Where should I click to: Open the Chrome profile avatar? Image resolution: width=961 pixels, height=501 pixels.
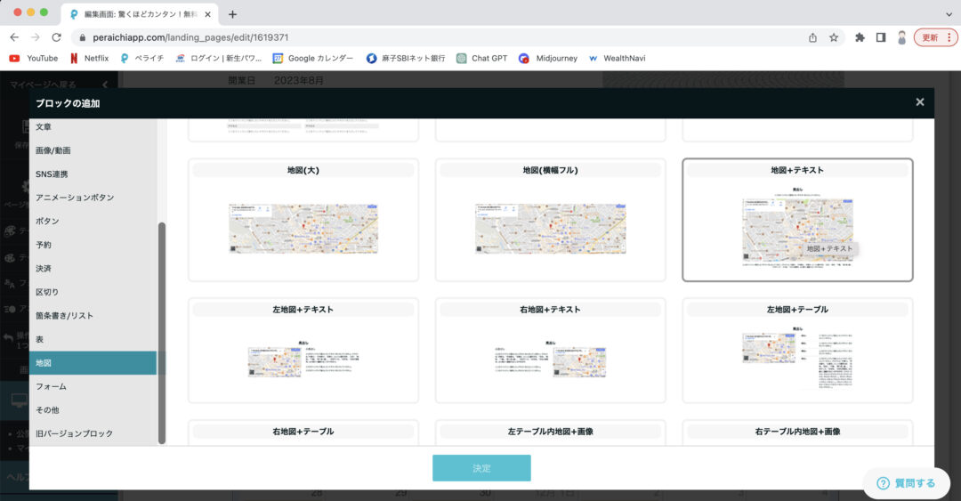pyautogui.click(x=901, y=37)
